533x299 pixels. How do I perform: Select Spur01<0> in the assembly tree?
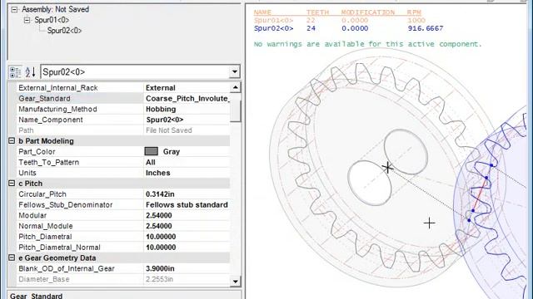(52, 20)
